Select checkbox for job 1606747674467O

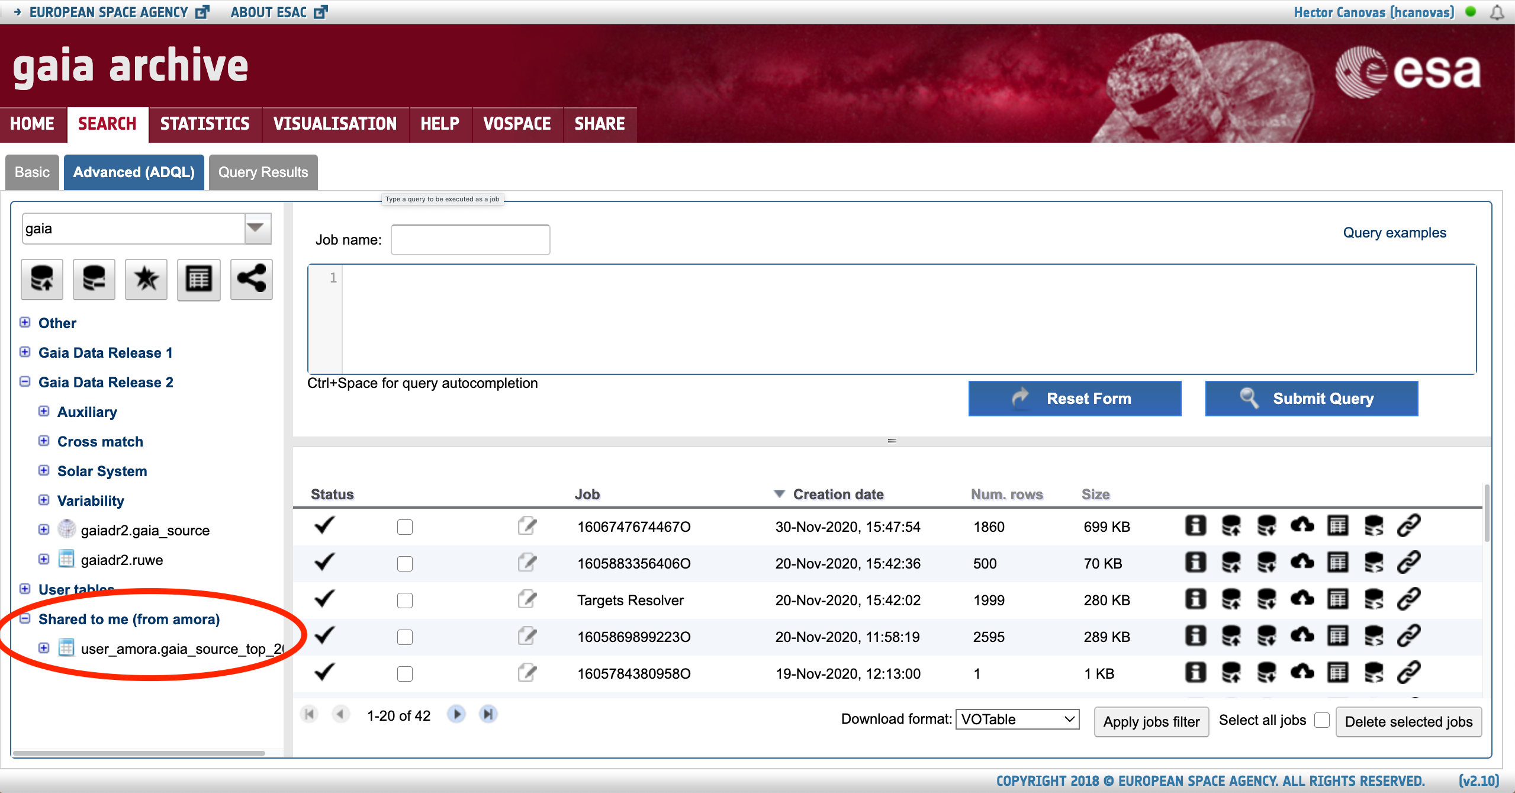(405, 526)
